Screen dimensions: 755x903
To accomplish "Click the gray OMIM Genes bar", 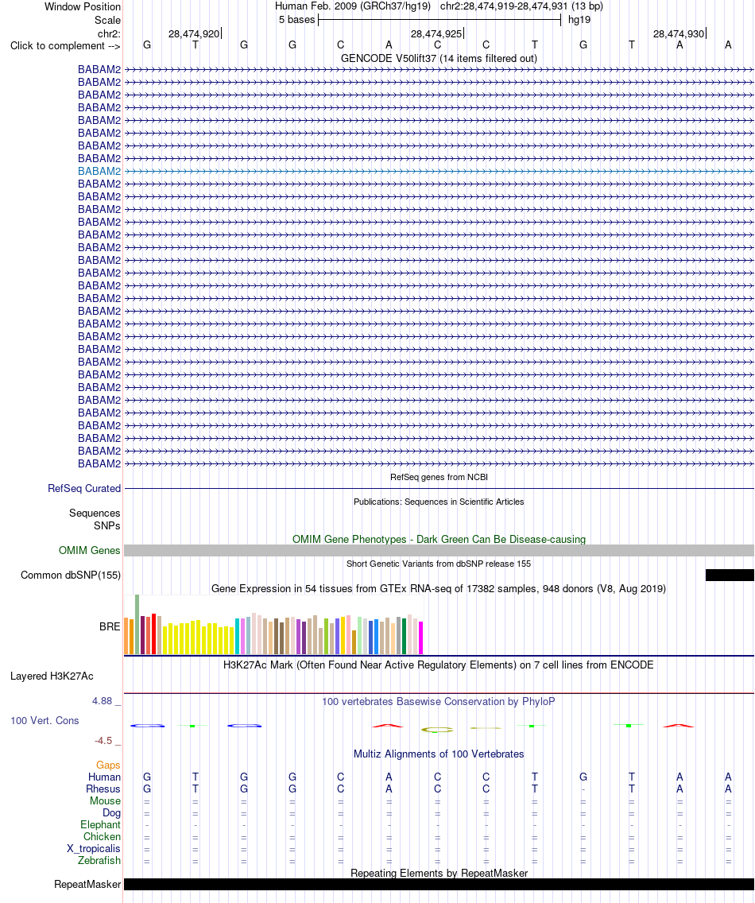I will (439, 551).
